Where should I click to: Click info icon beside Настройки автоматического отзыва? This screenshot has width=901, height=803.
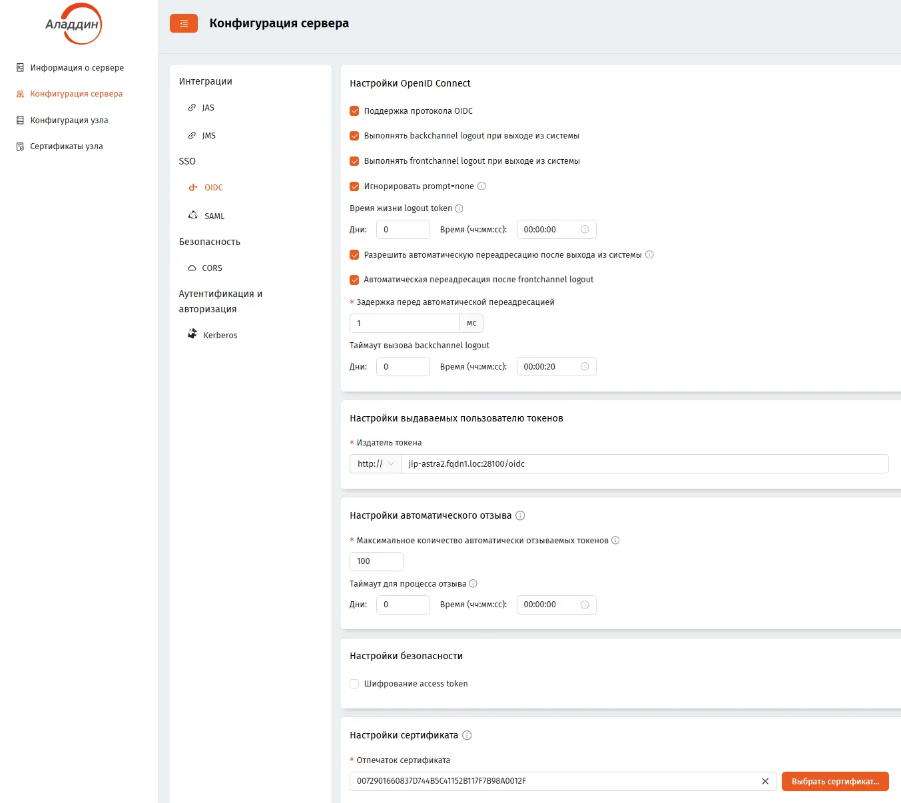[521, 515]
